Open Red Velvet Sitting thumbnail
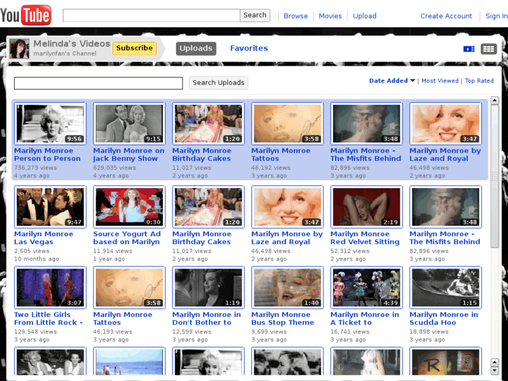508x381 pixels. 366,206
